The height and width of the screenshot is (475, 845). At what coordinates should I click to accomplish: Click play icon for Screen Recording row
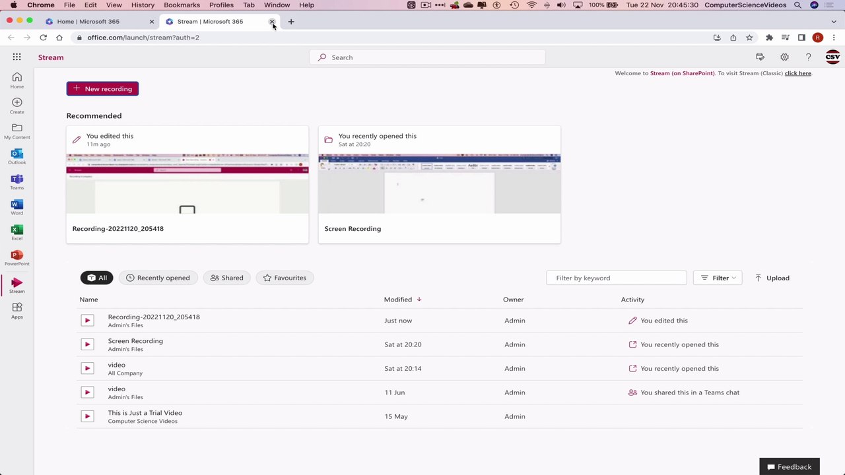click(87, 344)
